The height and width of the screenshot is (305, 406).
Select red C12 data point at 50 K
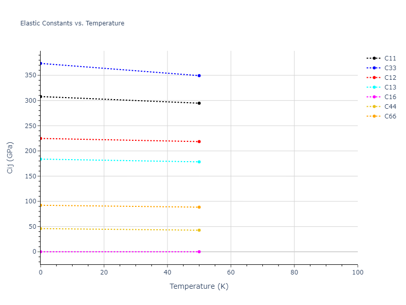(x=199, y=141)
